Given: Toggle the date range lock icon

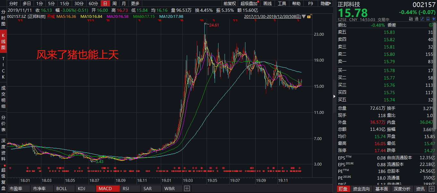Looking at the screenshot, I should point(309,16).
